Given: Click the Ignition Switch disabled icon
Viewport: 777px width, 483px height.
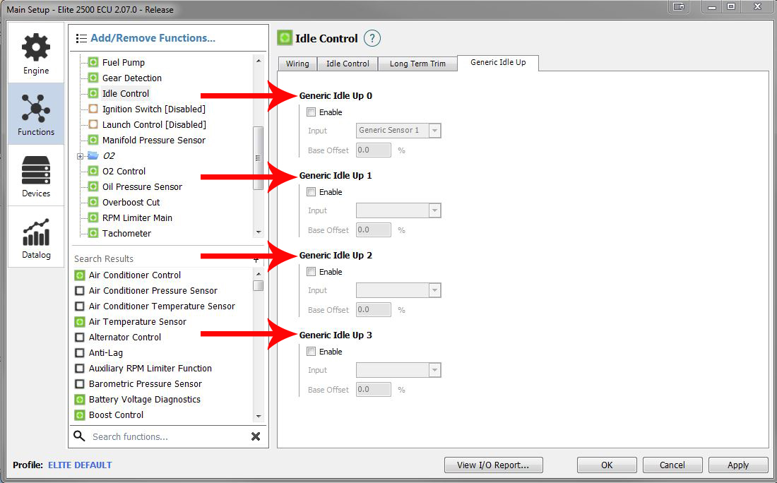Looking at the screenshot, I should (x=93, y=109).
